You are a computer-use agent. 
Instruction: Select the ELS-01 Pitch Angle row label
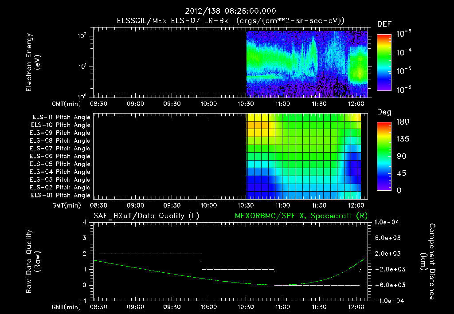point(61,195)
